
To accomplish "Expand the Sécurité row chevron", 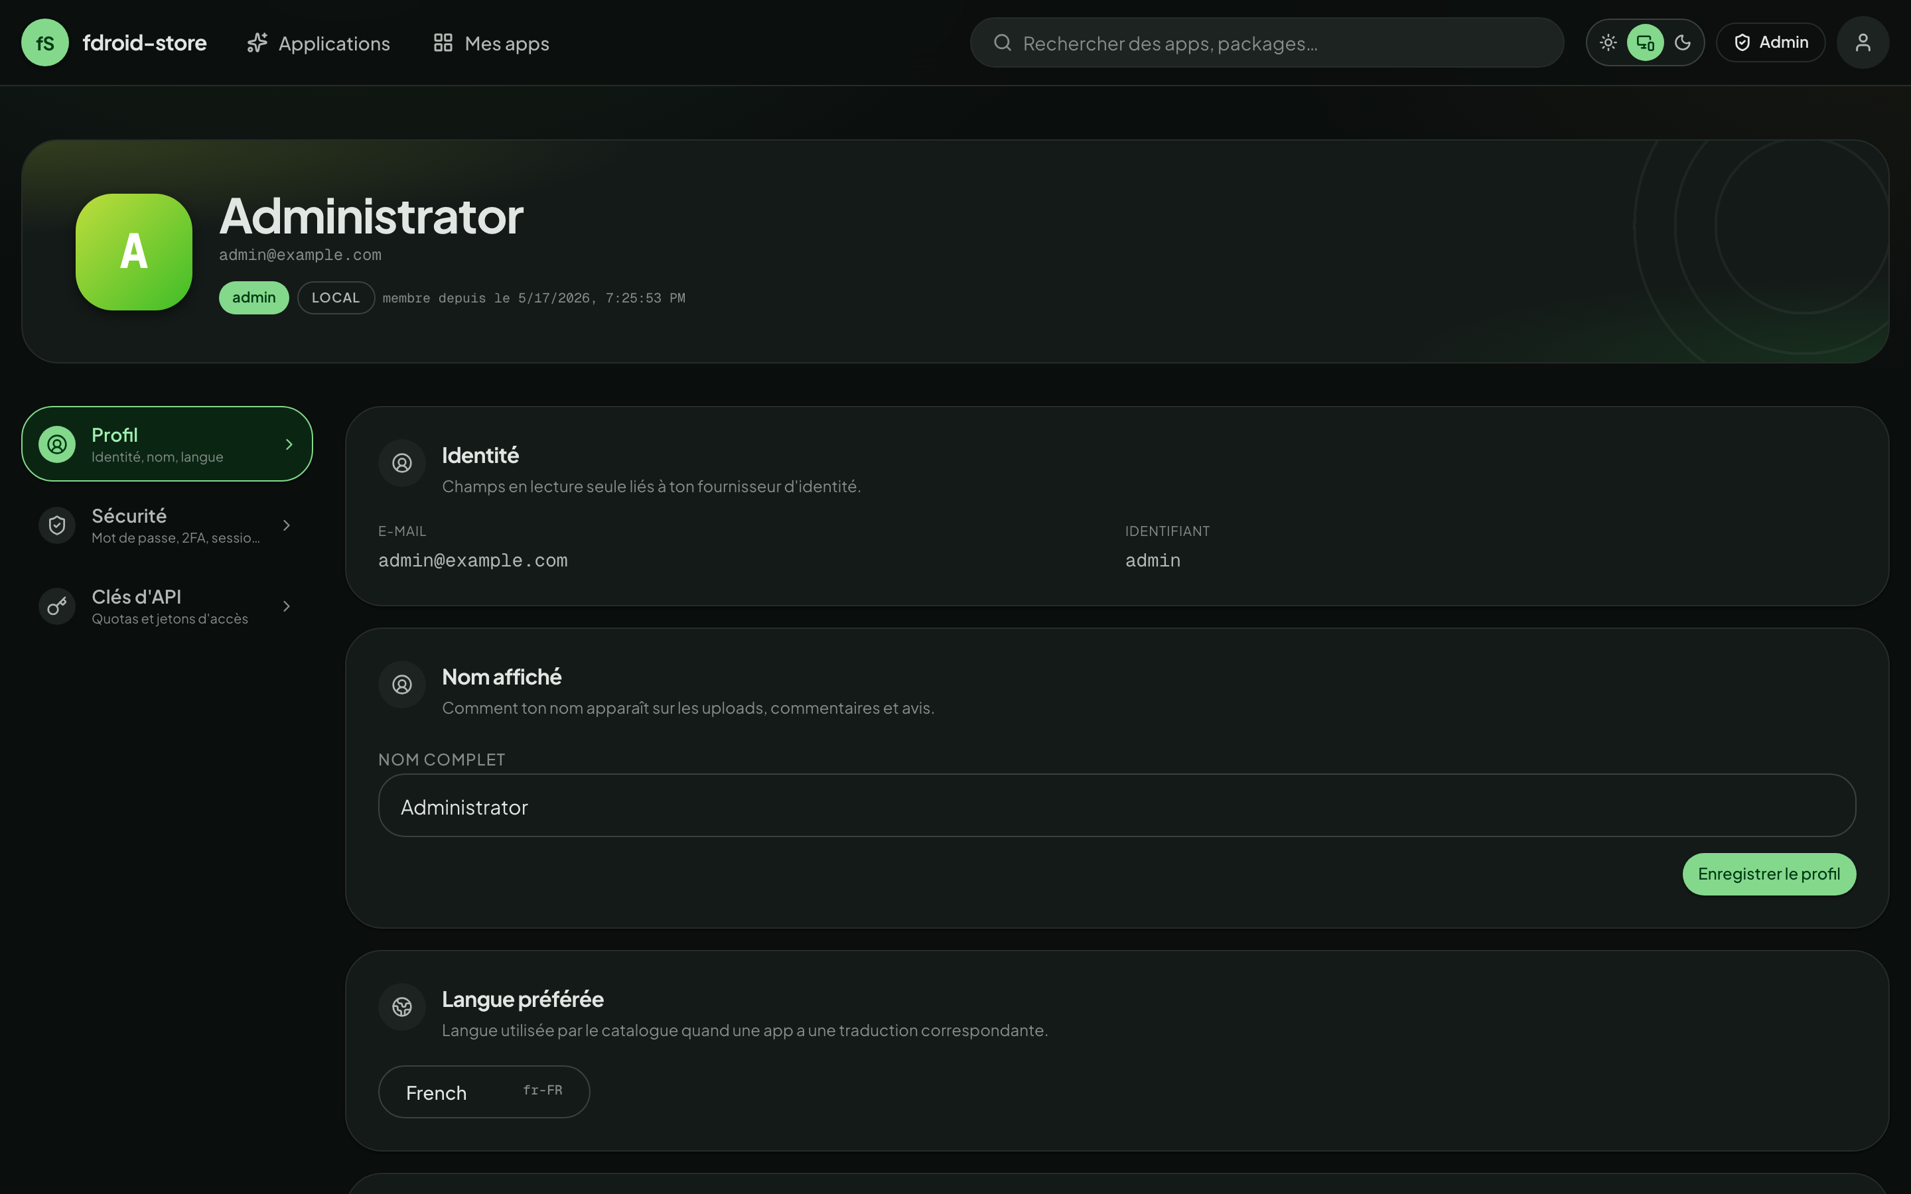I will click(x=287, y=525).
